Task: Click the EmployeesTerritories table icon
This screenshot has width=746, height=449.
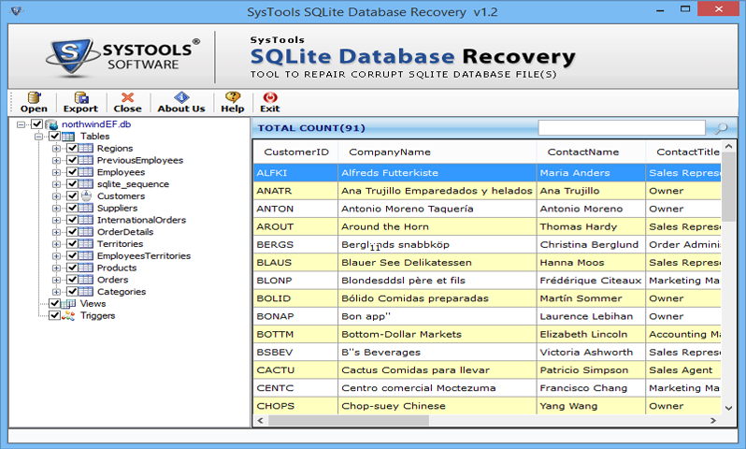Action: click(x=86, y=255)
